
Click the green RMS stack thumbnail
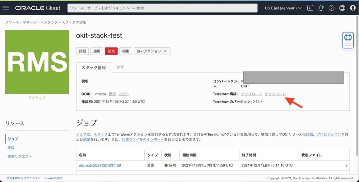point(37,62)
